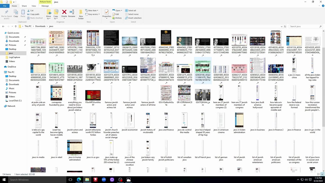Switch to large thumbnails view in status bar
This screenshot has width=325, height=183.
coord(322,174)
